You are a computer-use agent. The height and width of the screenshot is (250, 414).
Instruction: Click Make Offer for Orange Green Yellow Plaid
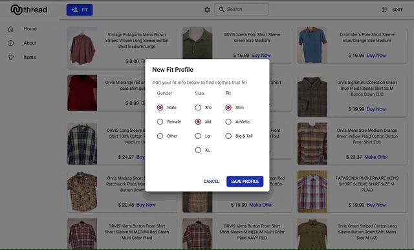(x=376, y=157)
